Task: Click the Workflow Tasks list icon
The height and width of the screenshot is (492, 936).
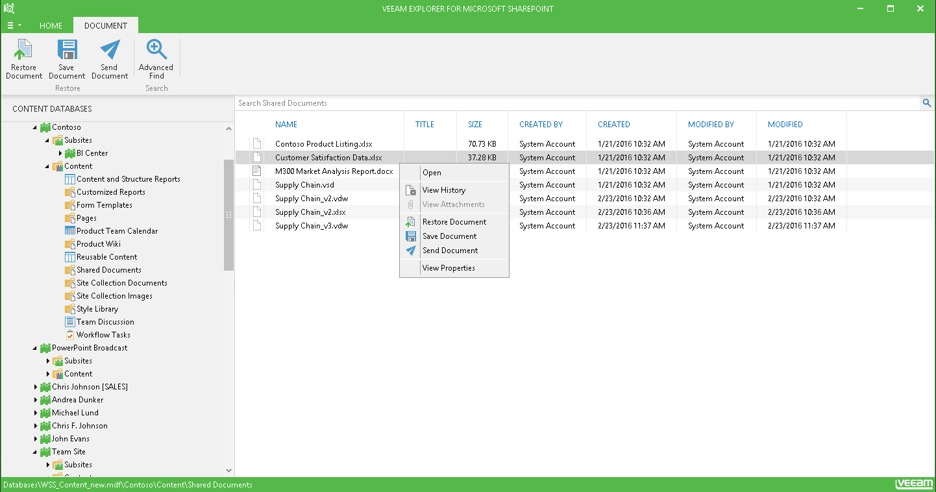Action: 70,335
